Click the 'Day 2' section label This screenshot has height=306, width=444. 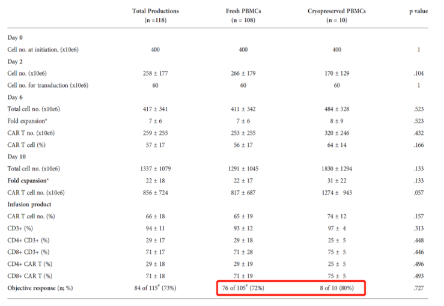click(x=16, y=61)
